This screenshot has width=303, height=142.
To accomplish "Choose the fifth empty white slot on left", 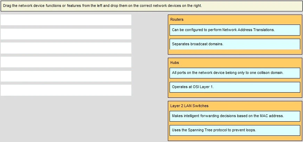I will [66, 76].
